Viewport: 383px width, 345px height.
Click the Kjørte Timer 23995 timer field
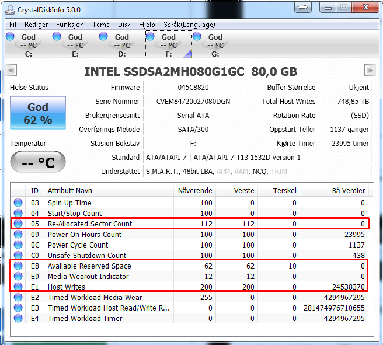[346, 144]
